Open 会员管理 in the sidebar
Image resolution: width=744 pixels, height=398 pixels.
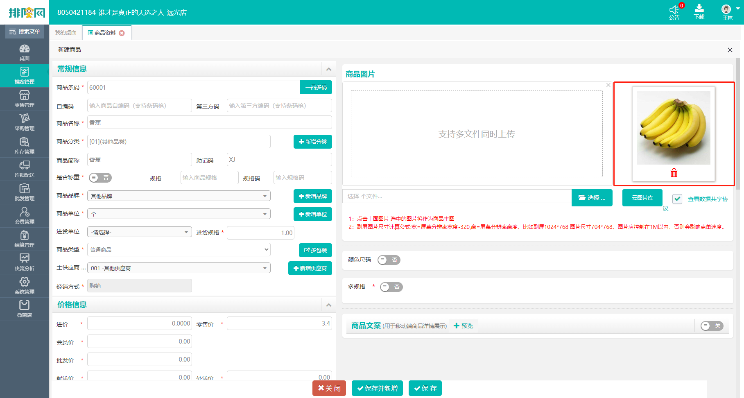click(25, 216)
